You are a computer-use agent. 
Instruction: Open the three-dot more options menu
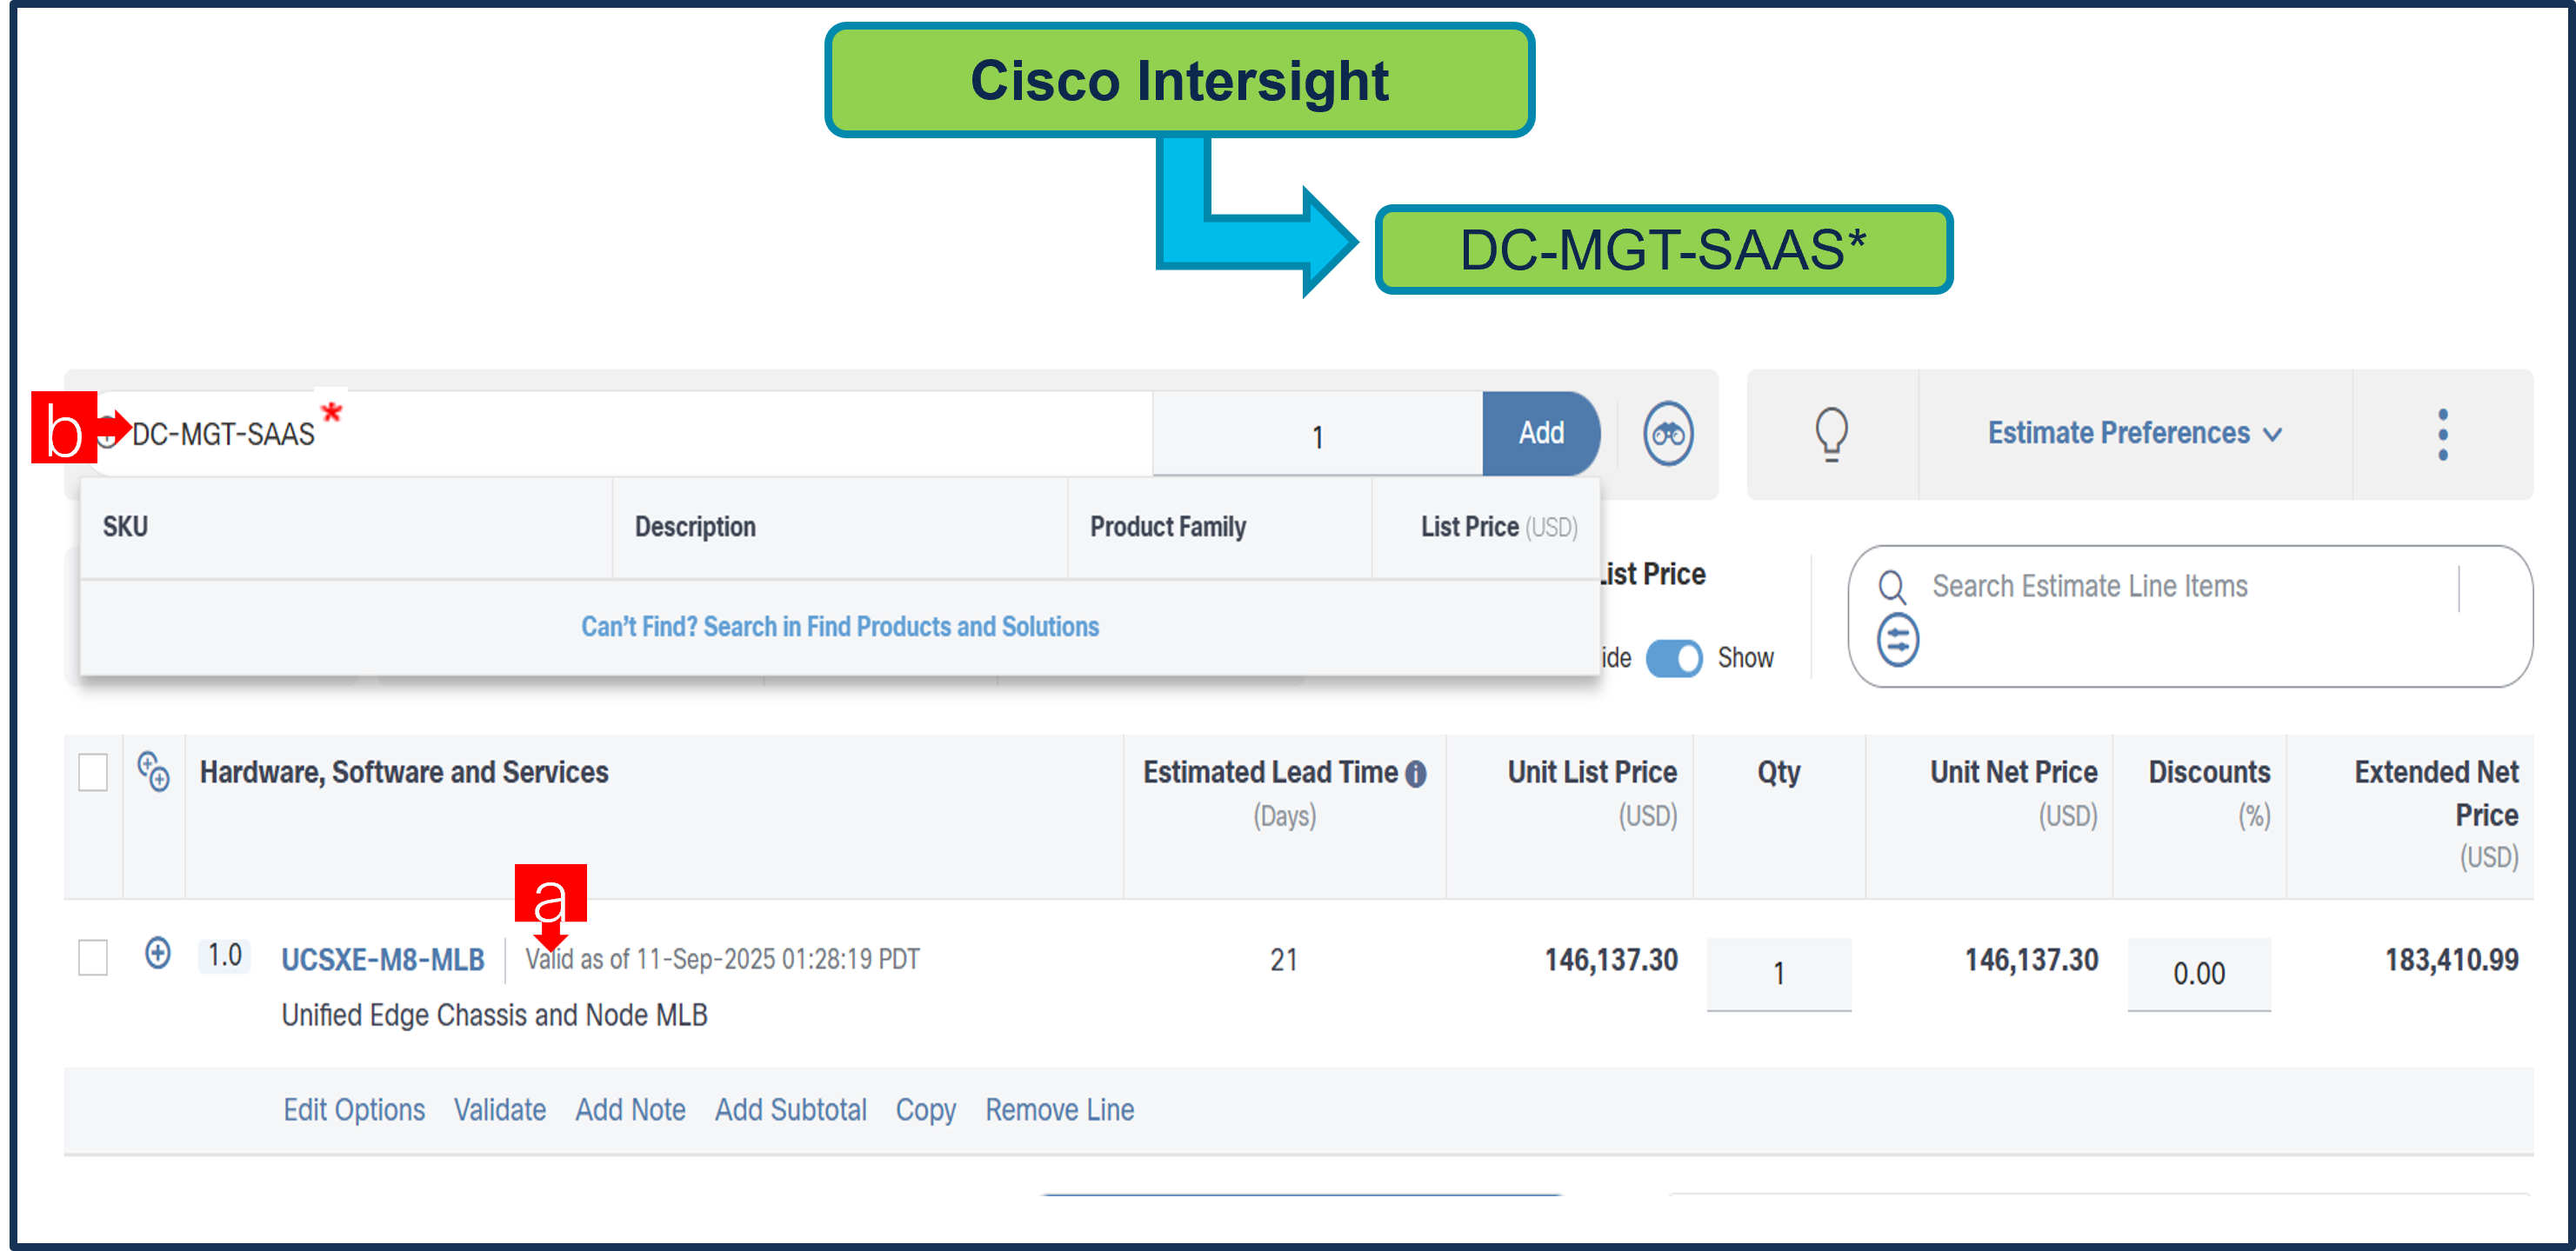click(2442, 434)
